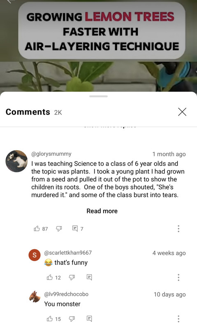Visit the @lv99redchocobo username link
The height and width of the screenshot is (329, 197).
tap(66, 294)
